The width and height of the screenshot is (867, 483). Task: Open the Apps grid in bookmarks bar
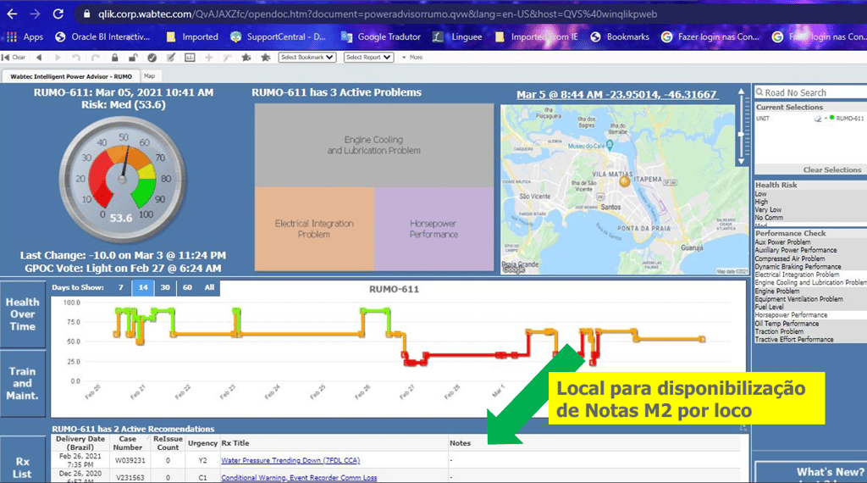point(12,36)
